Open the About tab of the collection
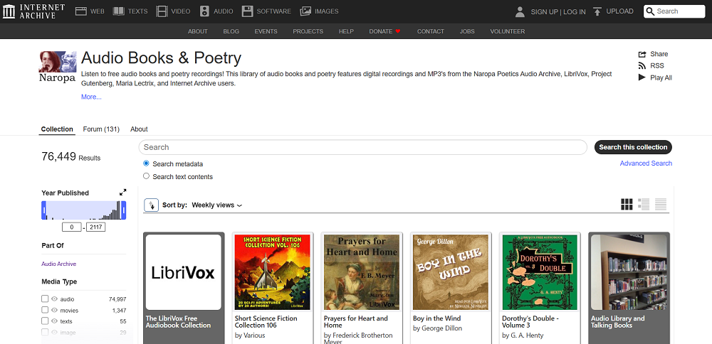Image resolution: width=712 pixels, height=344 pixels. pyautogui.click(x=139, y=129)
